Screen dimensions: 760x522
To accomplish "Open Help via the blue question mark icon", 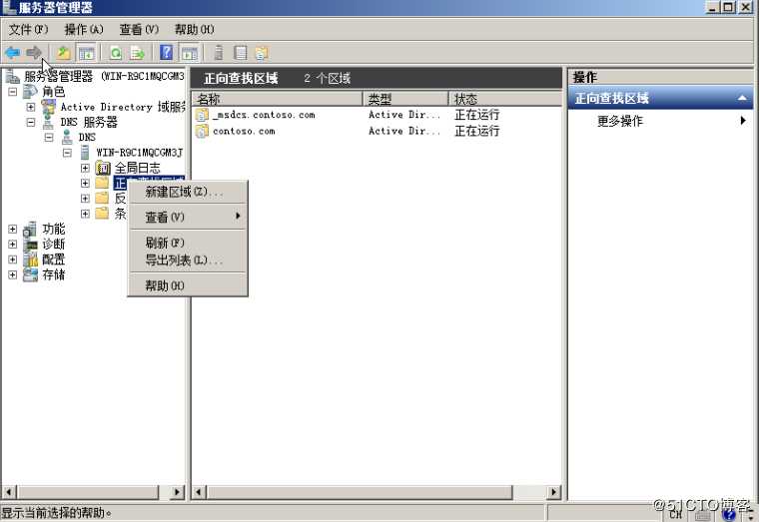I will pyautogui.click(x=166, y=52).
